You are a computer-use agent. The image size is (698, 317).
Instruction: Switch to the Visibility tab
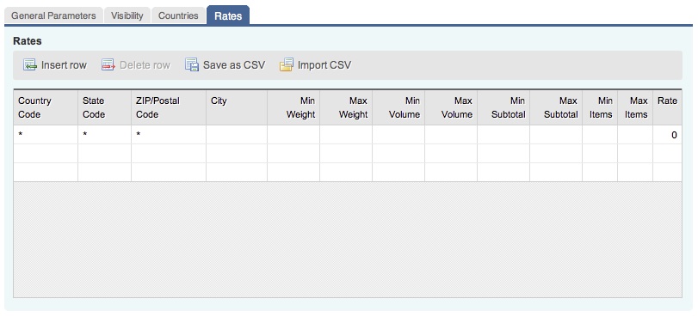point(127,15)
